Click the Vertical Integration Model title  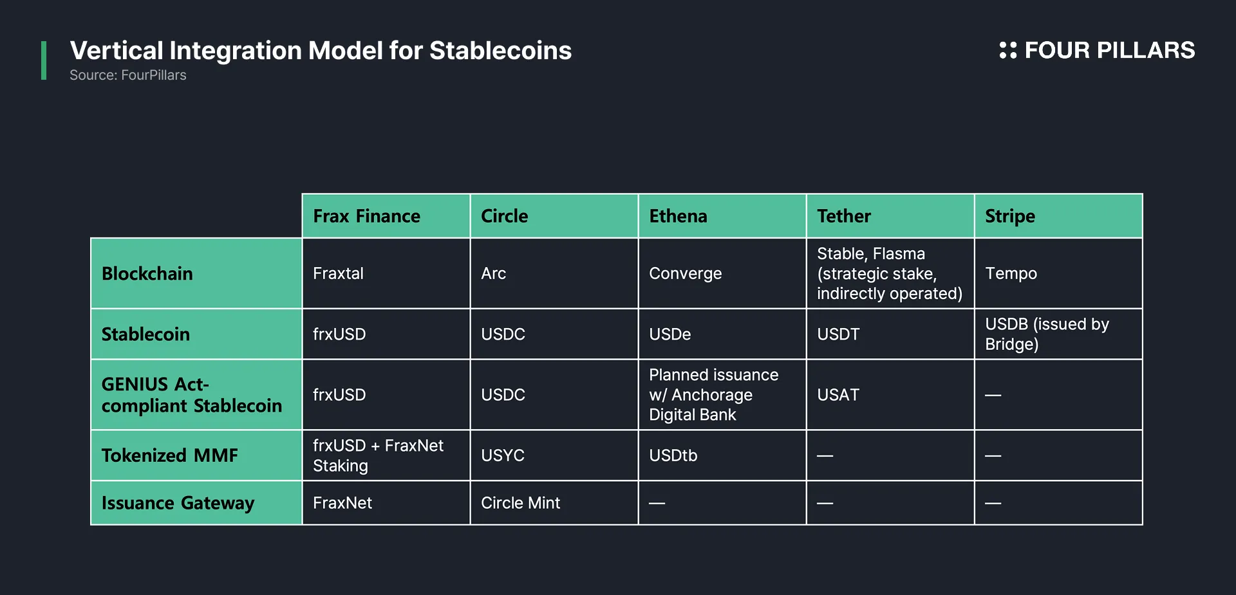click(321, 50)
